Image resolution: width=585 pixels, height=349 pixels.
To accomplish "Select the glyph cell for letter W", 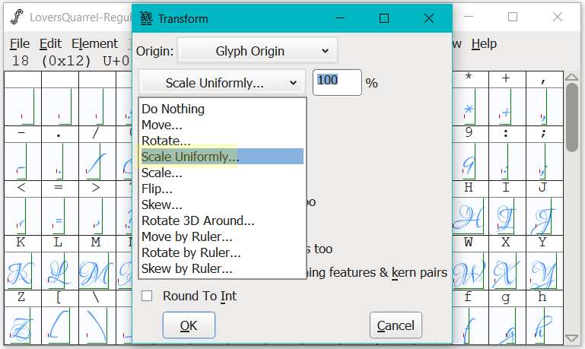I will (470, 271).
